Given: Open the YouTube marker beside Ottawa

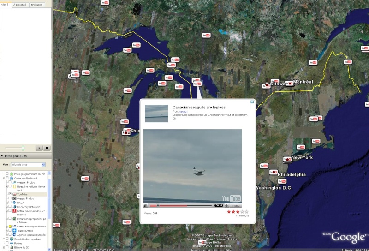Looking at the screenshot, I should click(267, 86).
